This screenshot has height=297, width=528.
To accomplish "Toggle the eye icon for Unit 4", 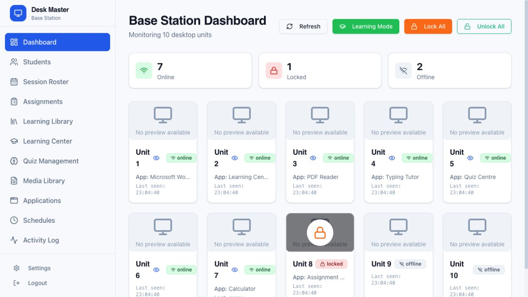I will tap(392, 158).
